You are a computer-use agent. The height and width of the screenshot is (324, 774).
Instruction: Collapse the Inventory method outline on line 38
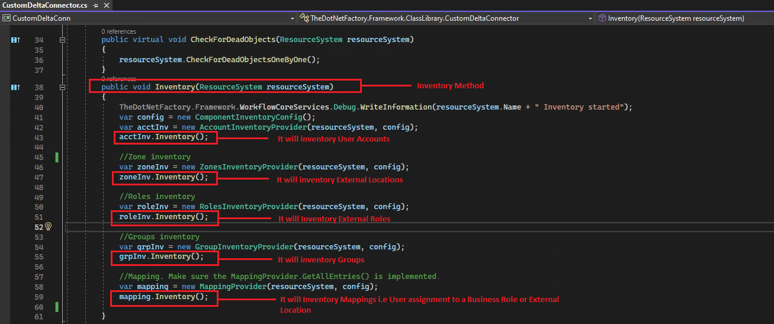click(x=63, y=87)
